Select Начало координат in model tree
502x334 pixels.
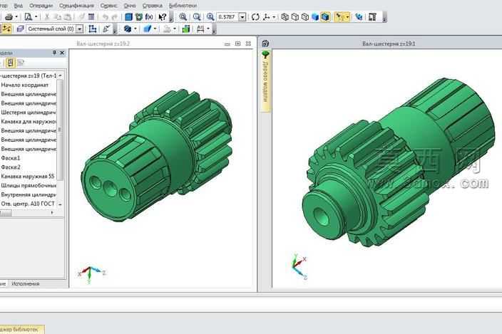point(25,85)
